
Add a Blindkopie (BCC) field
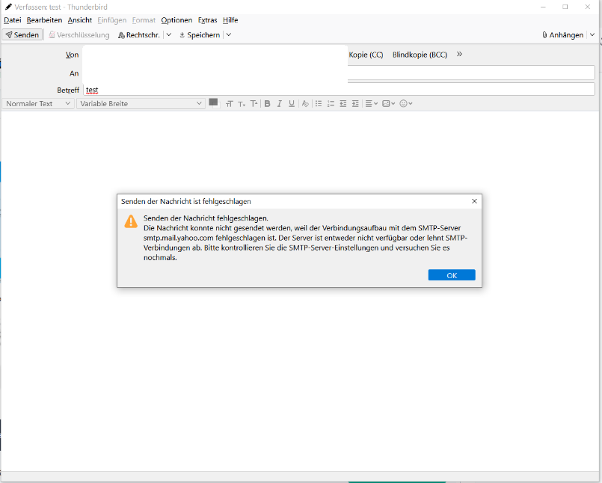(420, 55)
